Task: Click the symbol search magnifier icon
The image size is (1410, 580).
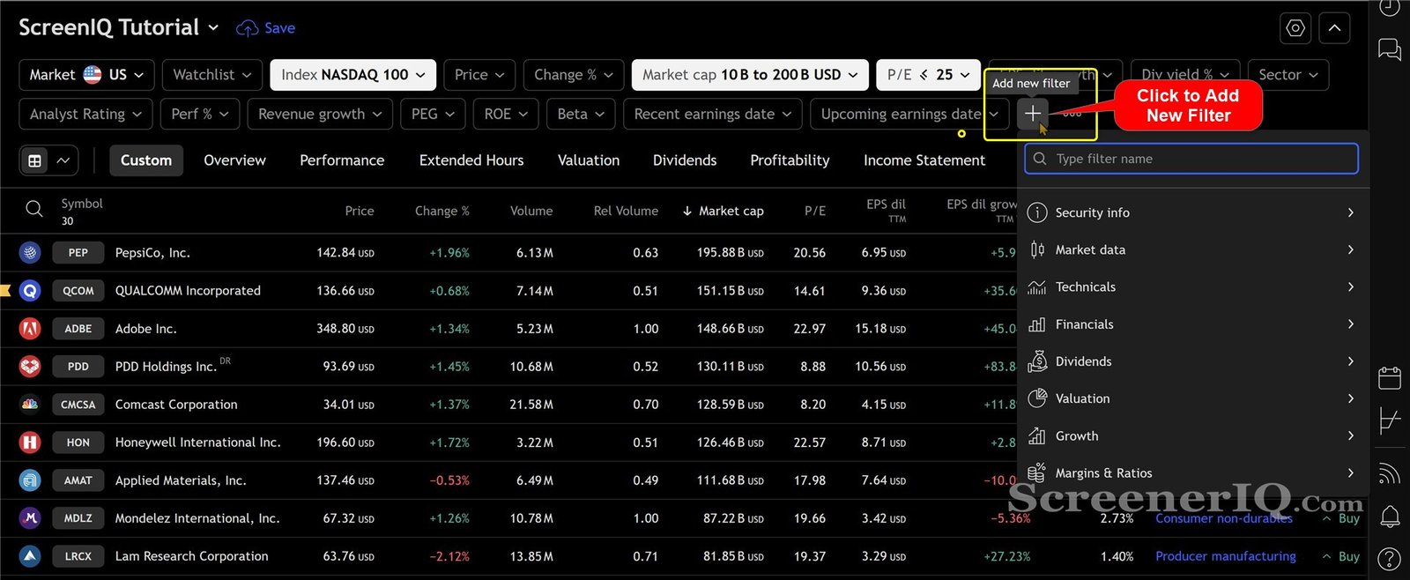Action: (34, 209)
